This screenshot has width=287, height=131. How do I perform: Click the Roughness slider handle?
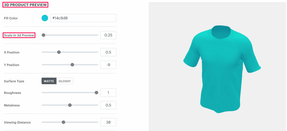[x=96, y=93]
